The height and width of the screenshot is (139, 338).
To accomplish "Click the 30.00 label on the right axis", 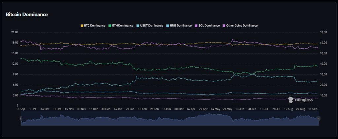I will pyautogui.click(x=324, y=74).
